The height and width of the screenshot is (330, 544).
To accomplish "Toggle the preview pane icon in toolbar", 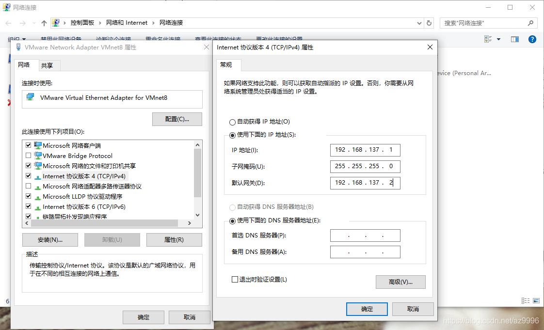I will (515, 39).
